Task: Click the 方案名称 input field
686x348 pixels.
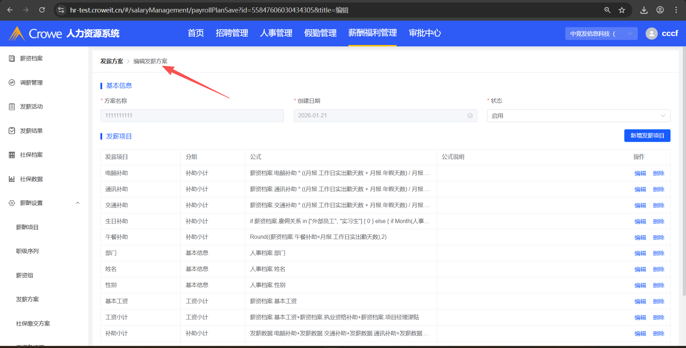Action: [192, 116]
